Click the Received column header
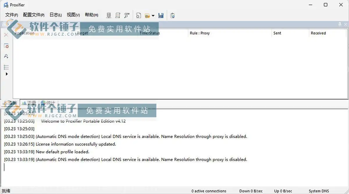The image size is (349, 194). coord(318,33)
